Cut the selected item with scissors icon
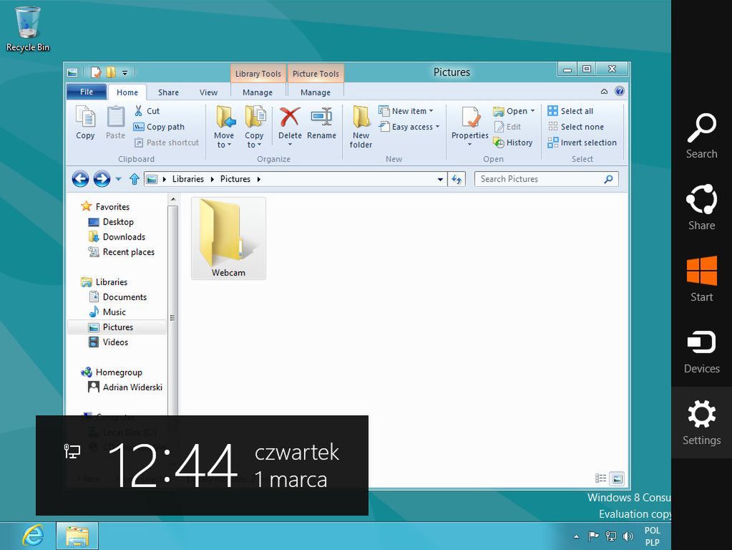 (x=147, y=111)
